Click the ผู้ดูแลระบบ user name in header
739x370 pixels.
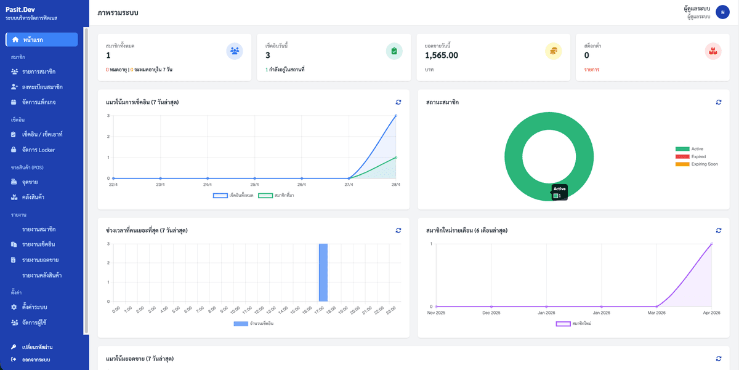697,9
